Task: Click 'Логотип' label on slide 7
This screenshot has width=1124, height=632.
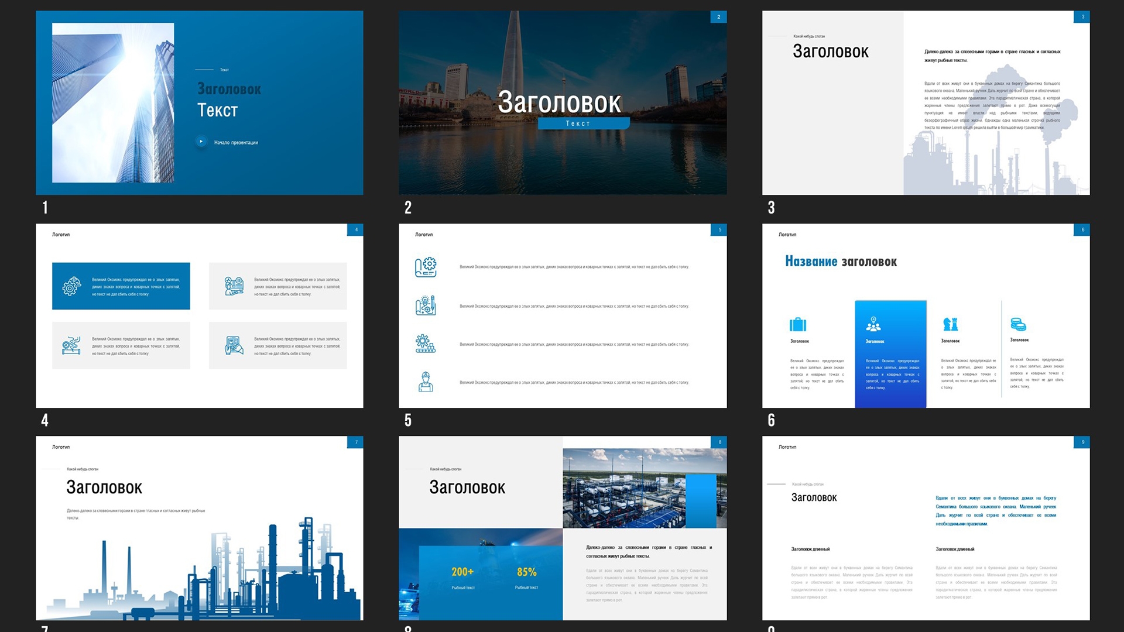Action: pos(61,447)
